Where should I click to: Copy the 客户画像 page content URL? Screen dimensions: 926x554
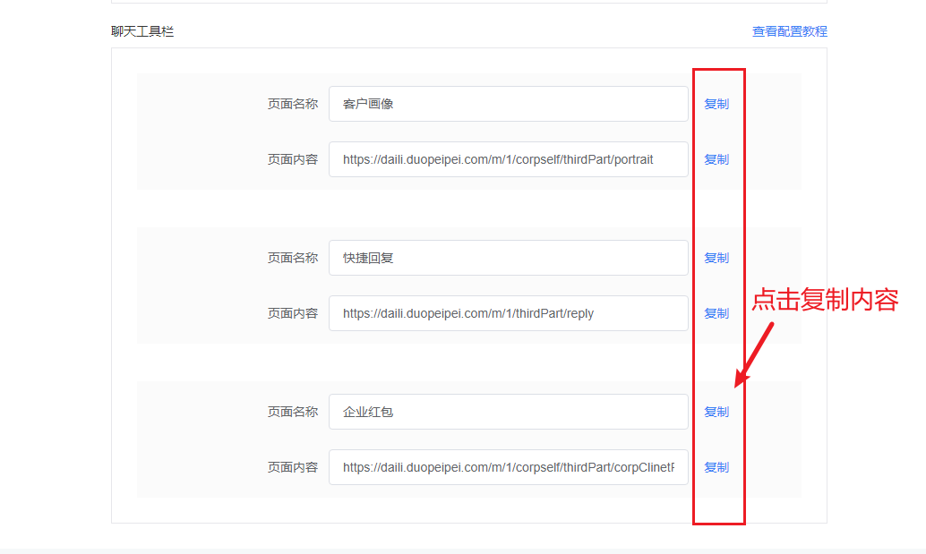pos(716,159)
